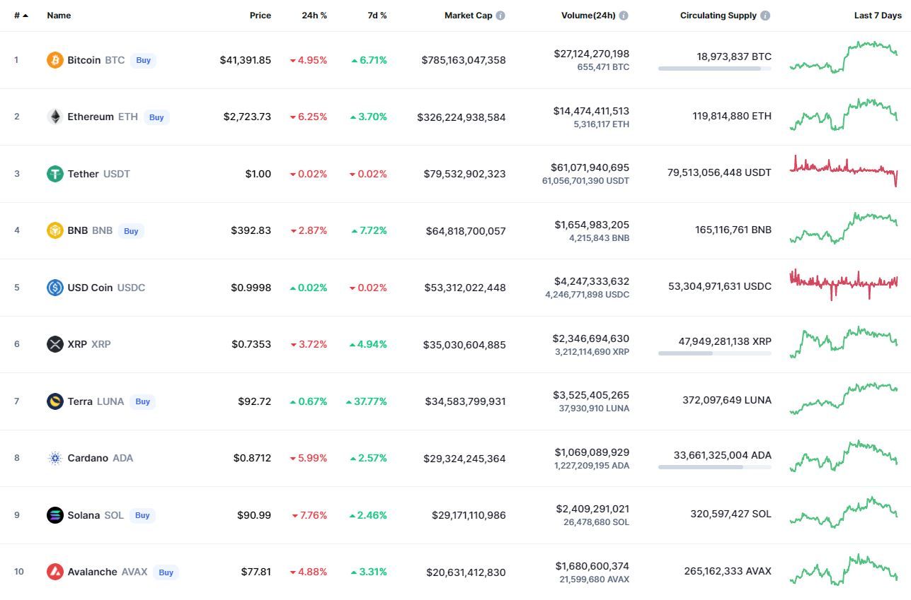Sort by rank number column header
The width and height of the screenshot is (911, 600).
tap(21, 16)
